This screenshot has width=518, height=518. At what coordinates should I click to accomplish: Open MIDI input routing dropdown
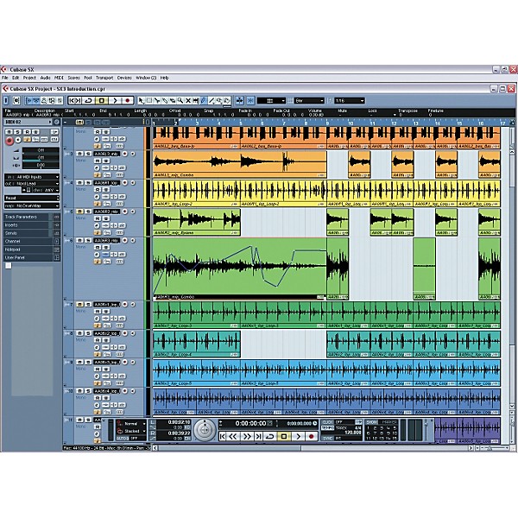(x=32, y=177)
